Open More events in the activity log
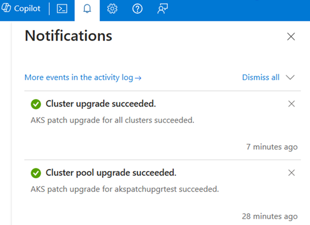310x225 pixels. click(83, 78)
